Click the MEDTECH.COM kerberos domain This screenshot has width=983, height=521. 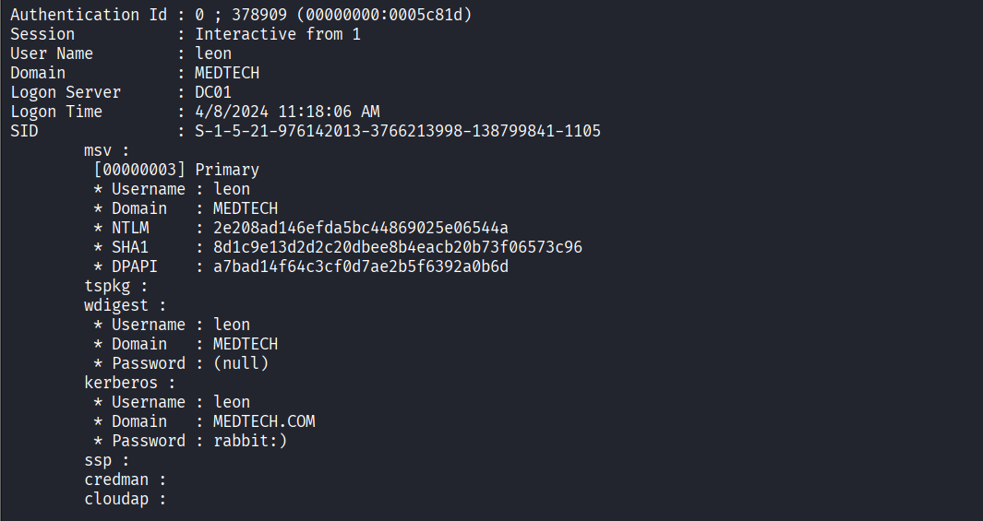[x=264, y=421]
